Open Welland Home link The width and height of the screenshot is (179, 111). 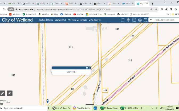tap(46, 20)
